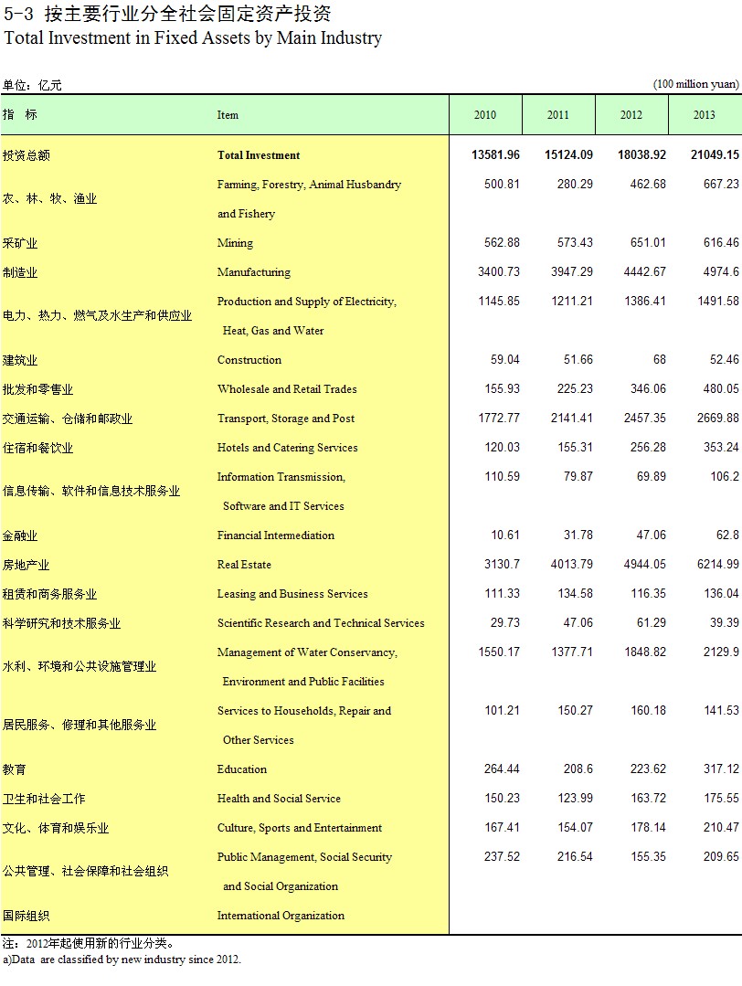Select the value 175.55
This screenshot has height=986, width=742.
pyautogui.click(x=721, y=798)
